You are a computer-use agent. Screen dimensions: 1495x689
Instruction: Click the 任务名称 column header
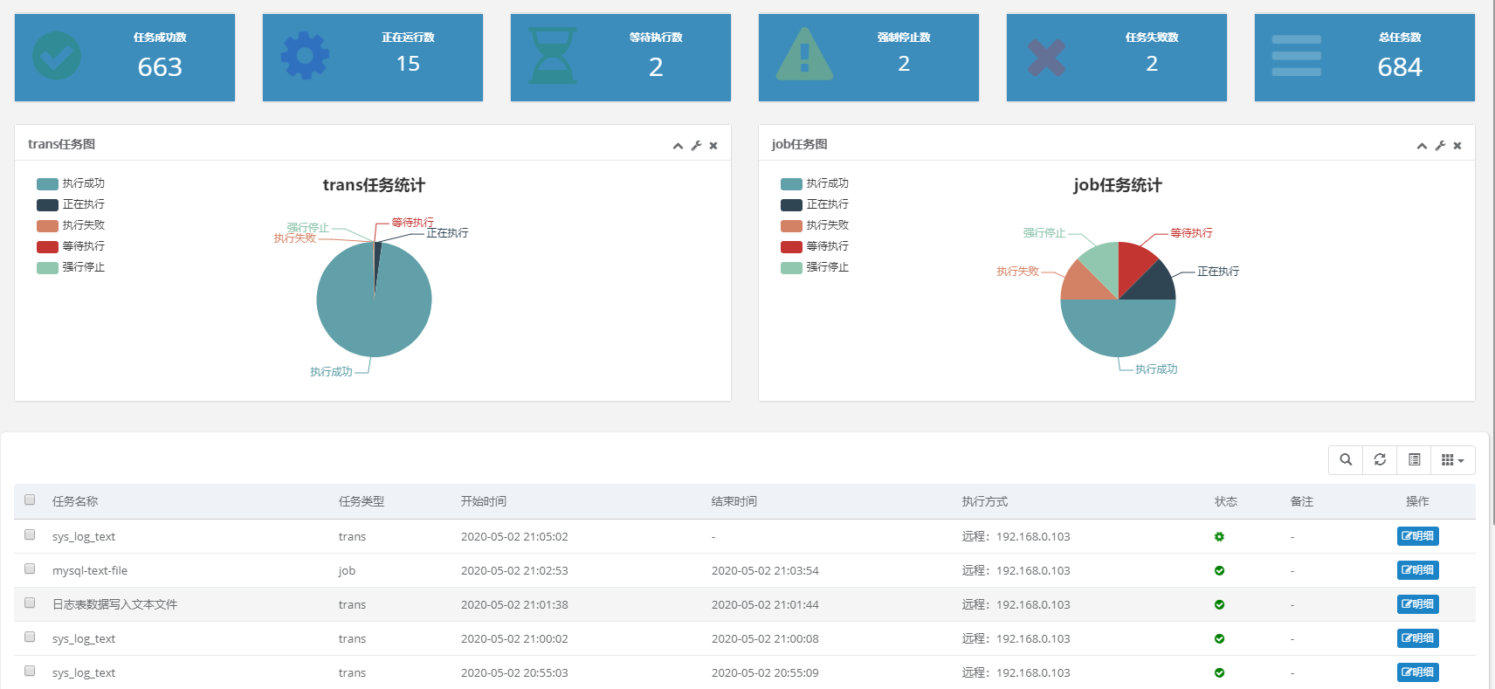[75, 501]
